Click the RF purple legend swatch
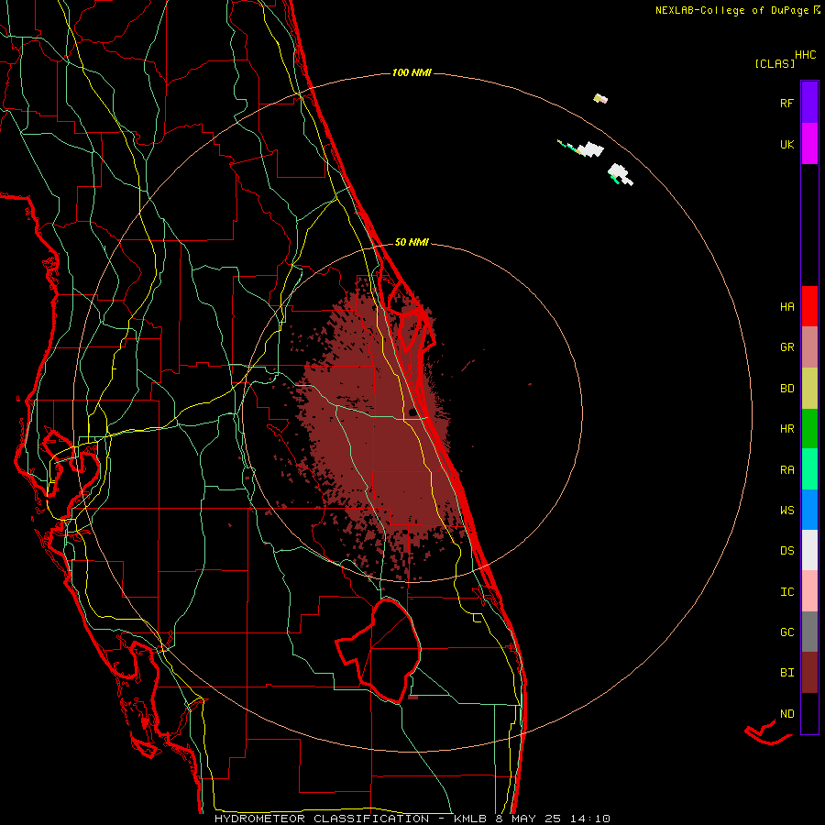This screenshot has width=825, height=825. click(809, 103)
